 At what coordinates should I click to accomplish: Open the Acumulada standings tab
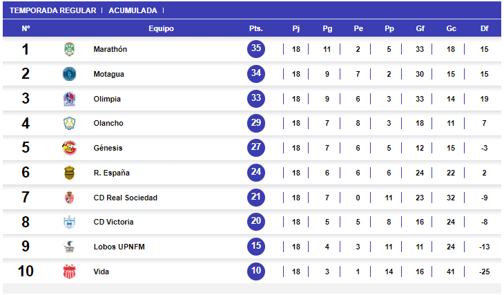coord(133,10)
